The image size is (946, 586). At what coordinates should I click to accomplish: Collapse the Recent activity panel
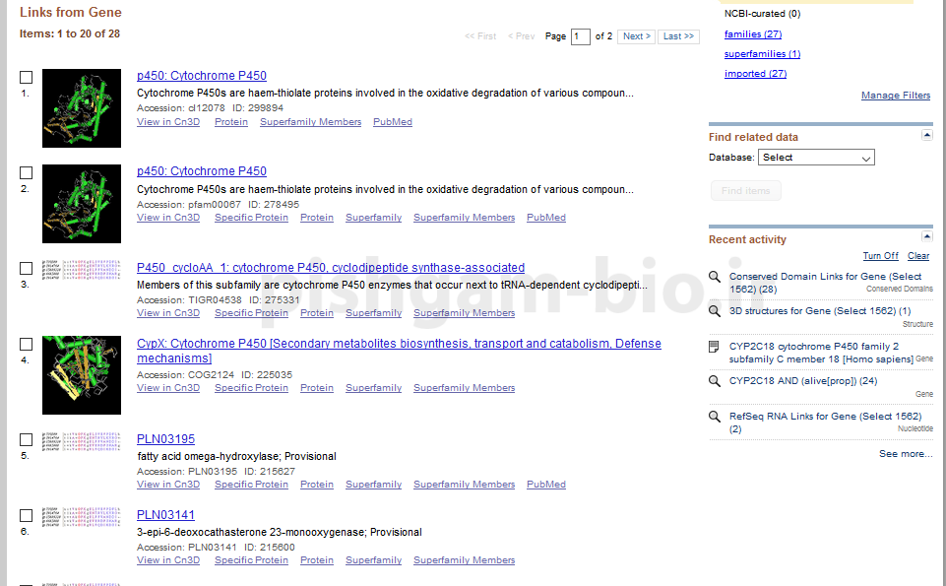click(926, 237)
